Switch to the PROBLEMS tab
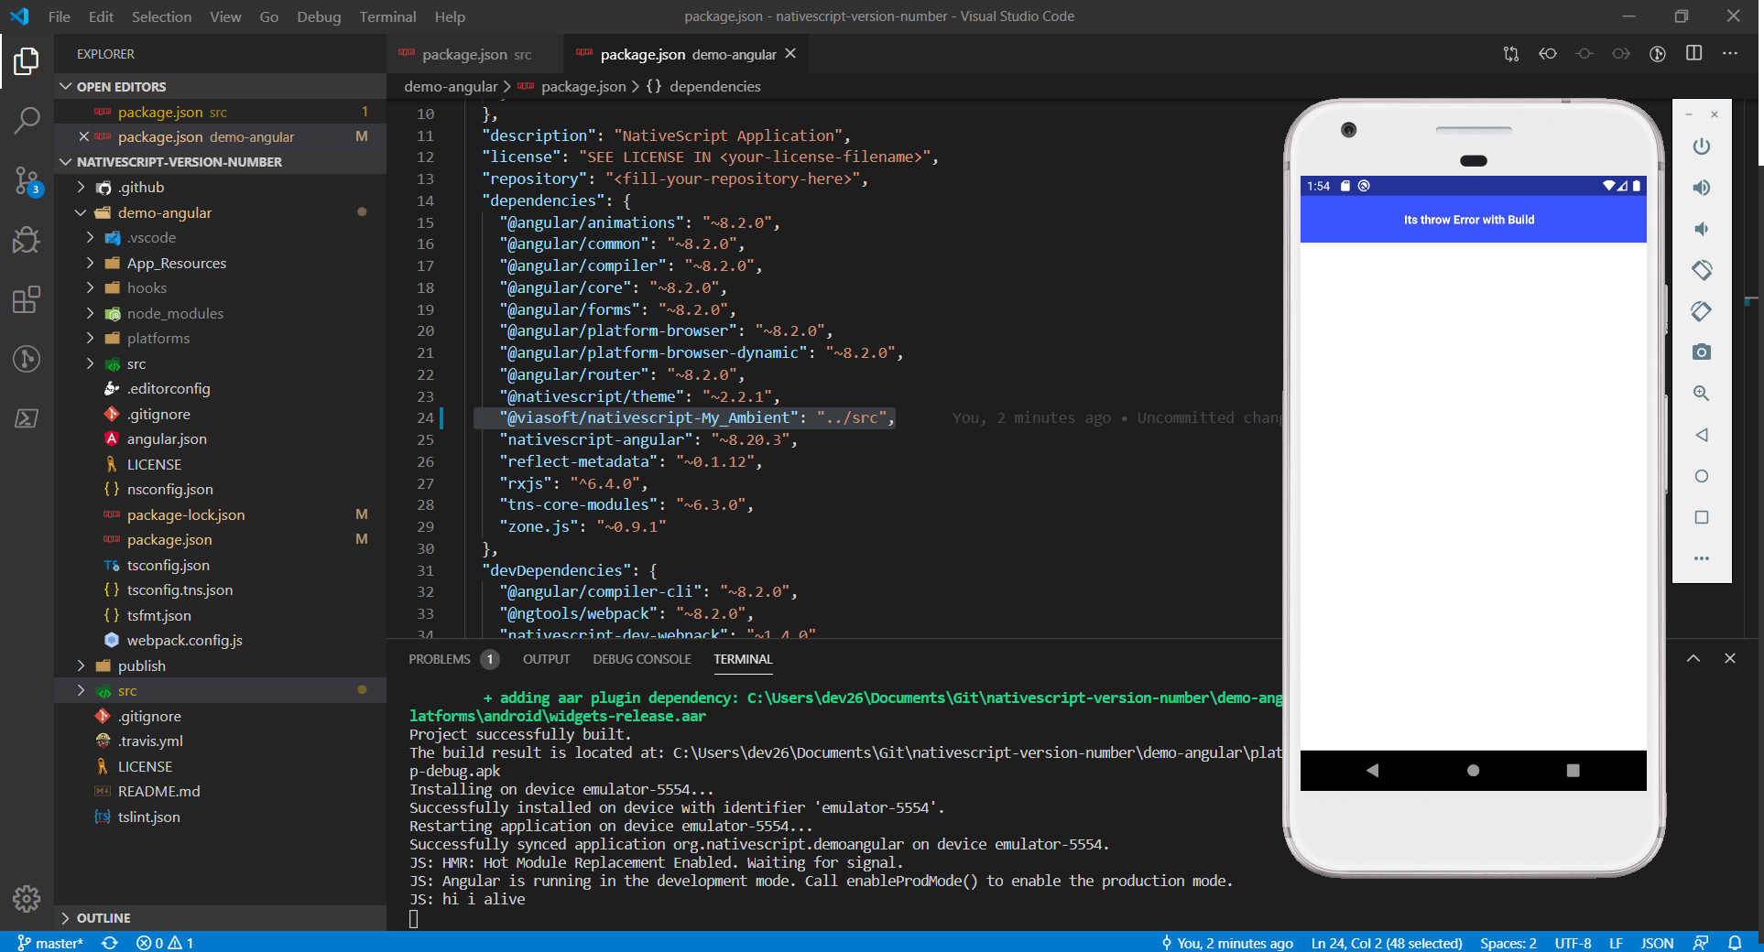This screenshot has width=1764, height=952. (440, 659)
